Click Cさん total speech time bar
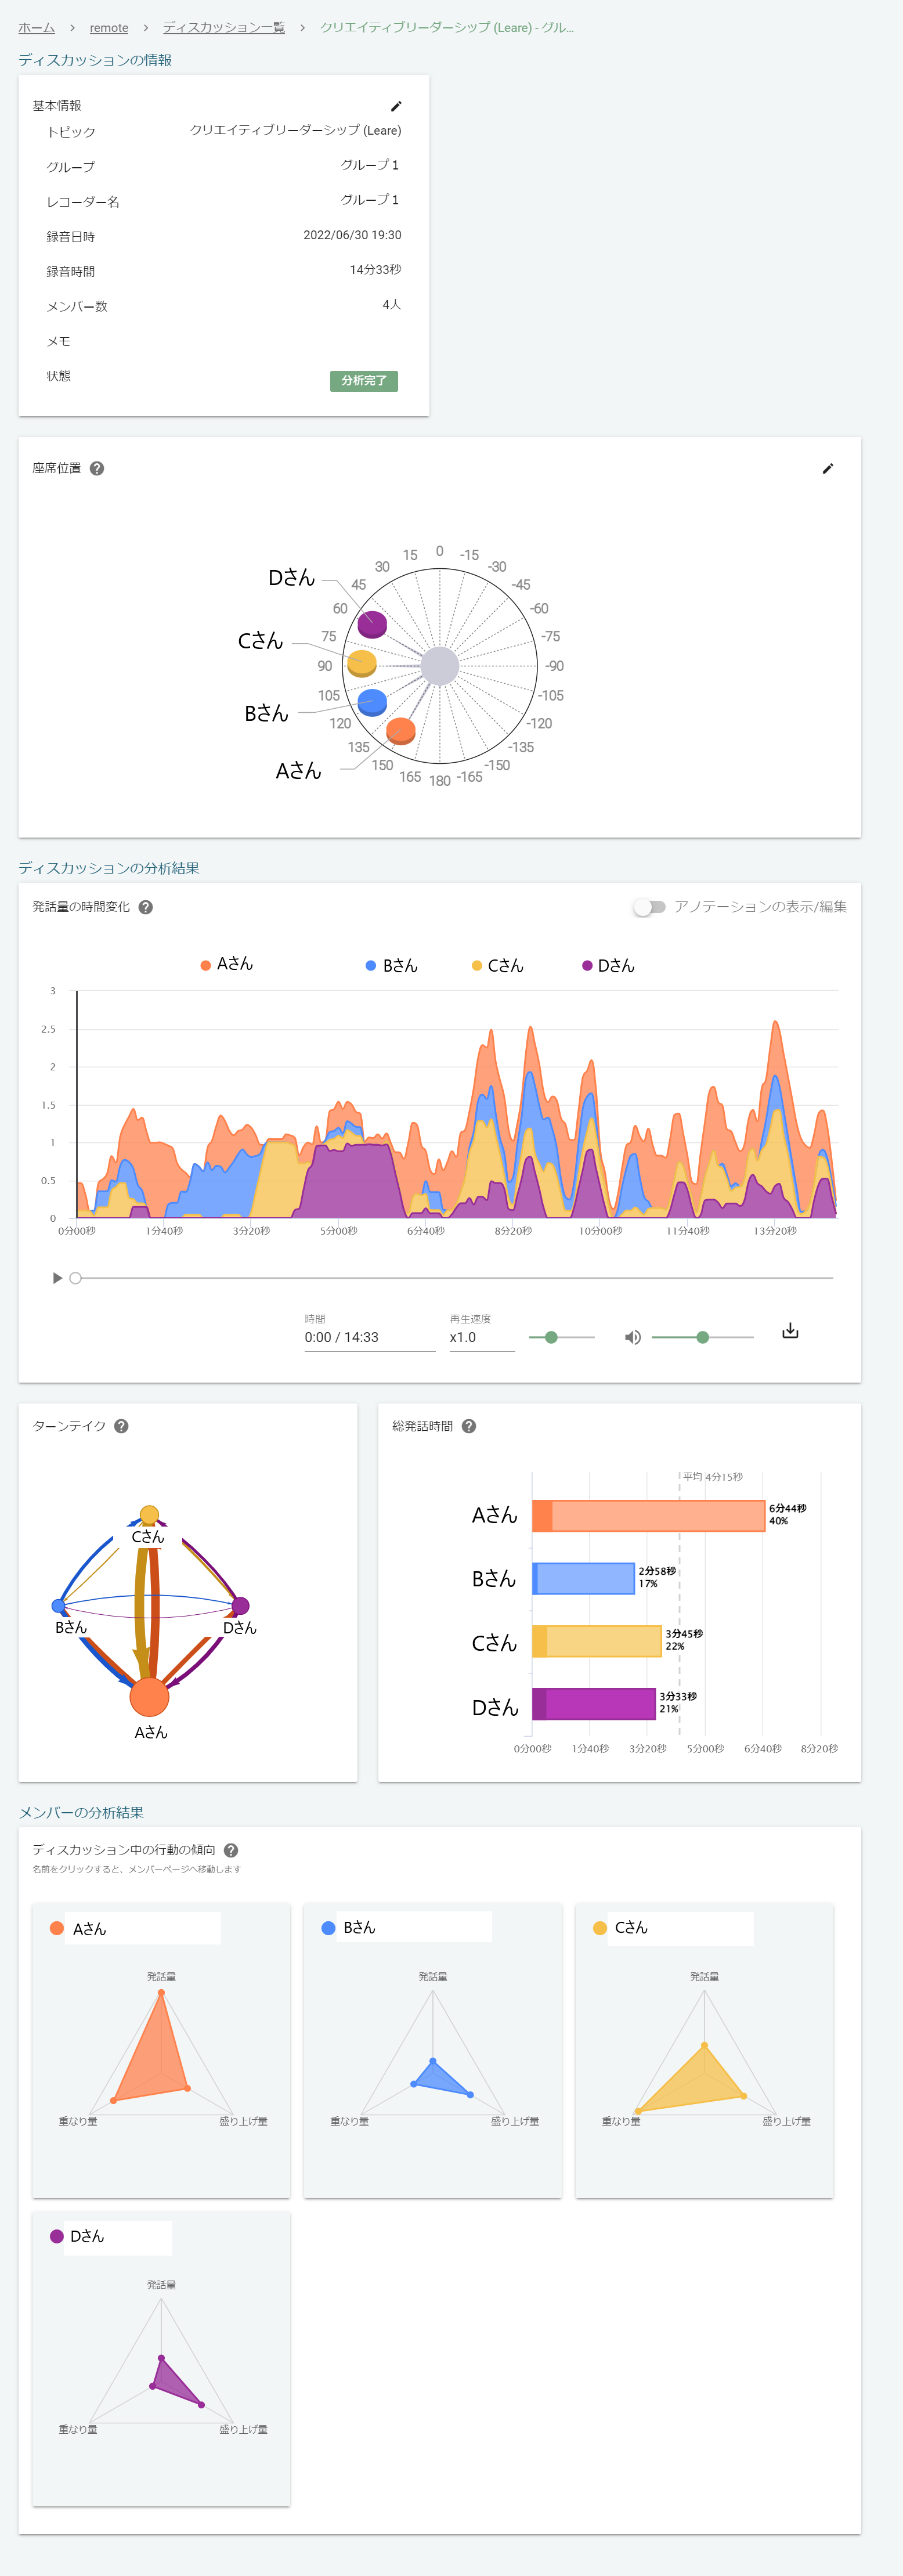 597,1641
